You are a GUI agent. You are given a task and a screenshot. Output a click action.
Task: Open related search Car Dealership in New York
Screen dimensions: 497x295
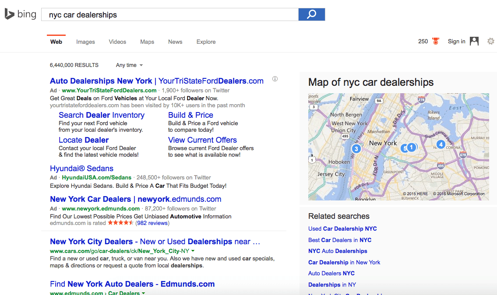tap(344, 262)
